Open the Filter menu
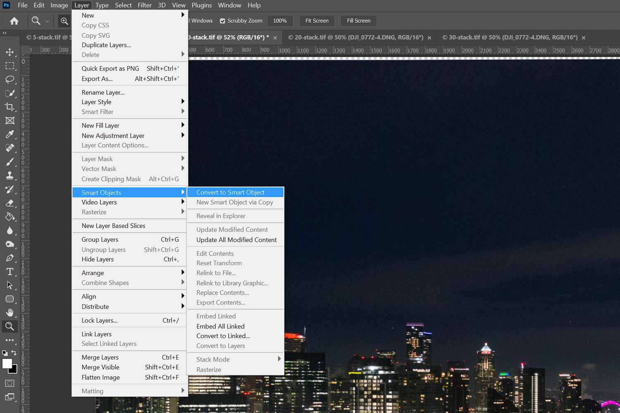The width and height of the screenshot is (620, 413). click(x=145, y=5)
